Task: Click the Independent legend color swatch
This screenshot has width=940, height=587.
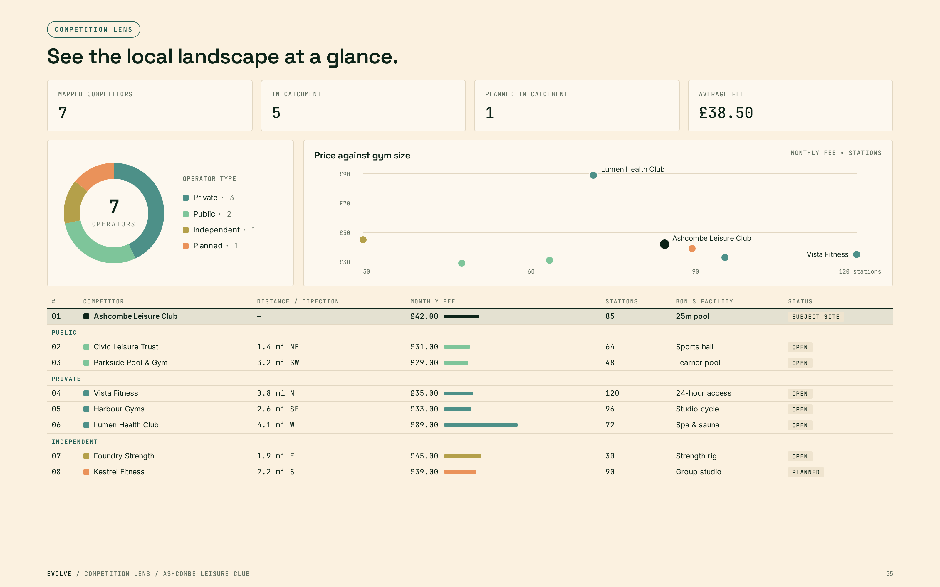Action: click(186, 230)
